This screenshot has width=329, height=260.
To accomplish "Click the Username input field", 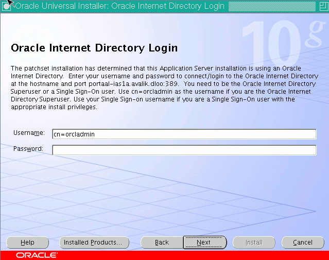I will click(x=184, y=134).
